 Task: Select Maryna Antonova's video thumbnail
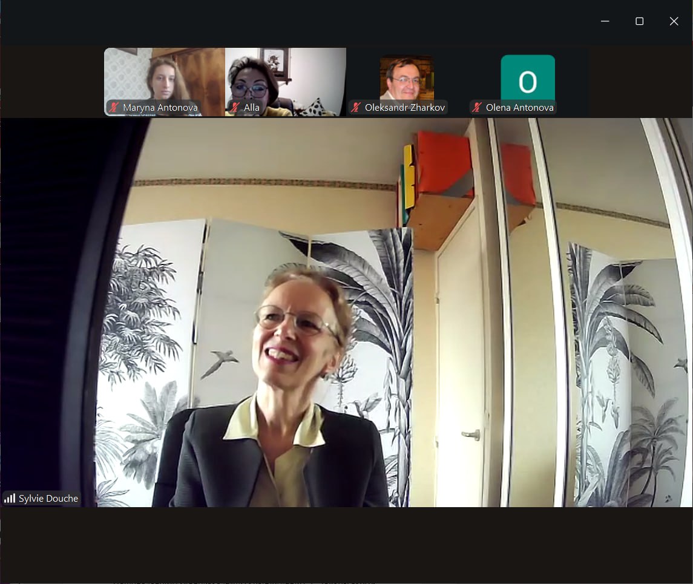165,76
